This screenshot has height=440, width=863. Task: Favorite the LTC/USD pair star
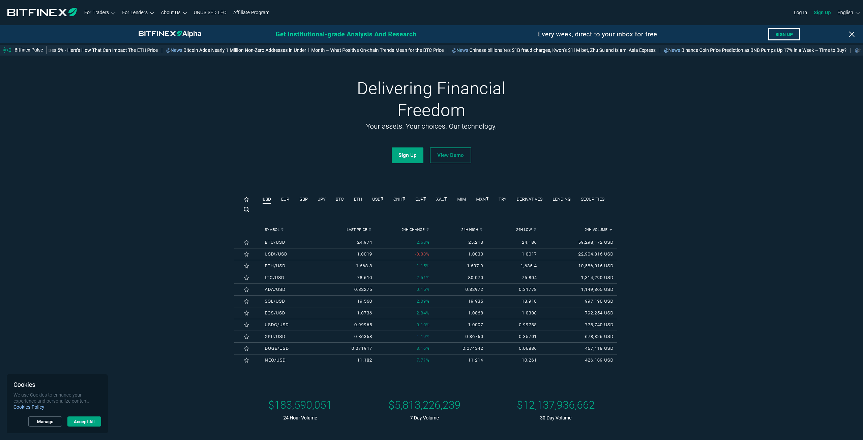[246, 278]
